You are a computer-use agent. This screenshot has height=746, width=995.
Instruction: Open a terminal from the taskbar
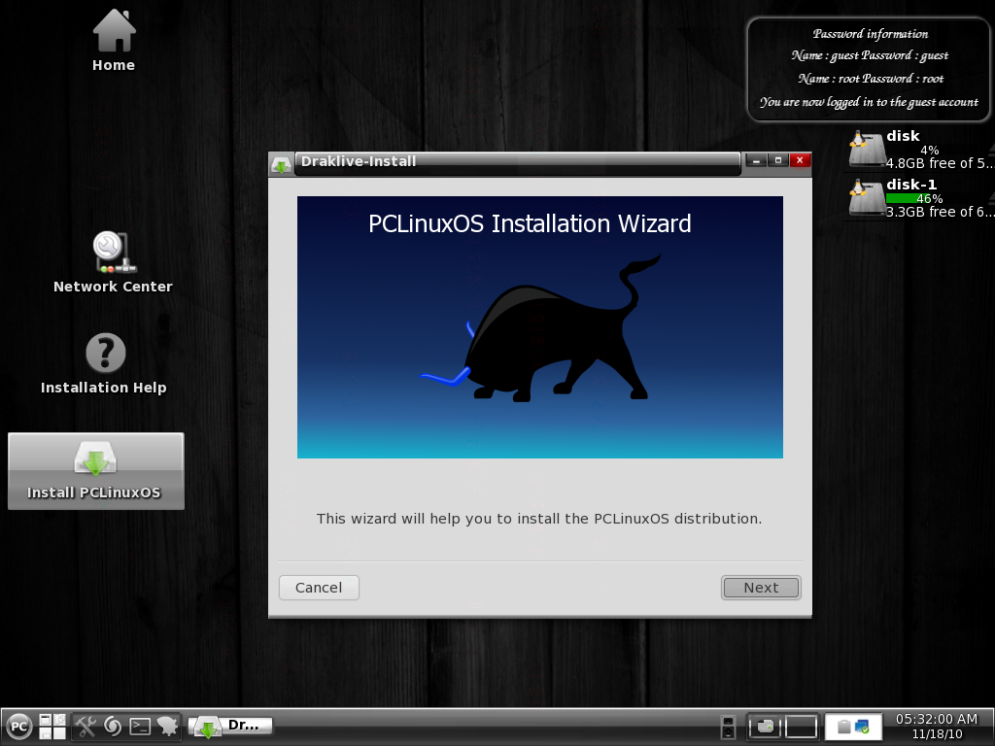click(x=138, y=726)
